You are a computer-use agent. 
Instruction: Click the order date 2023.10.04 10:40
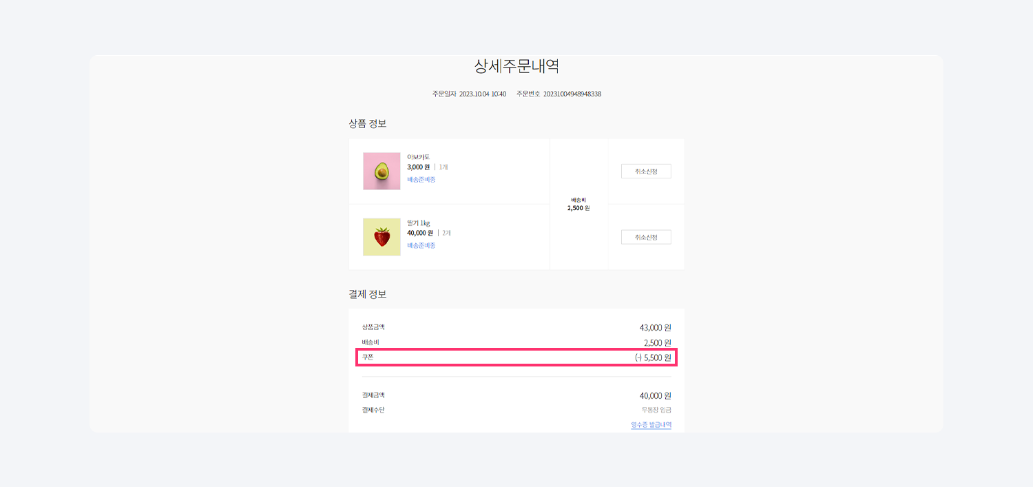pos(482,94)
